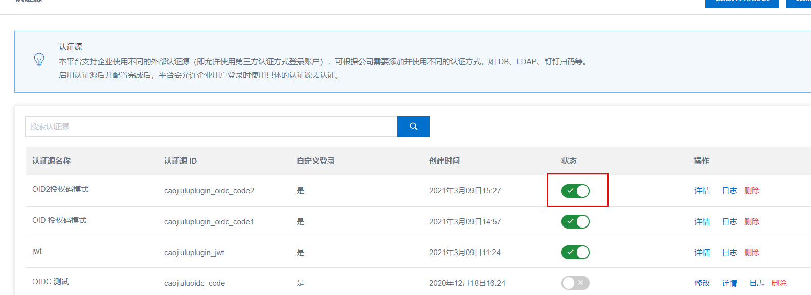811x295 pixels.
Task: Click 删除 in OID 授权码模式 row
Action: (752, 222)
